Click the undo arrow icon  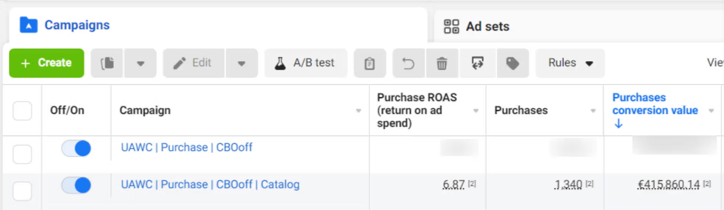[x=408, y=63]
